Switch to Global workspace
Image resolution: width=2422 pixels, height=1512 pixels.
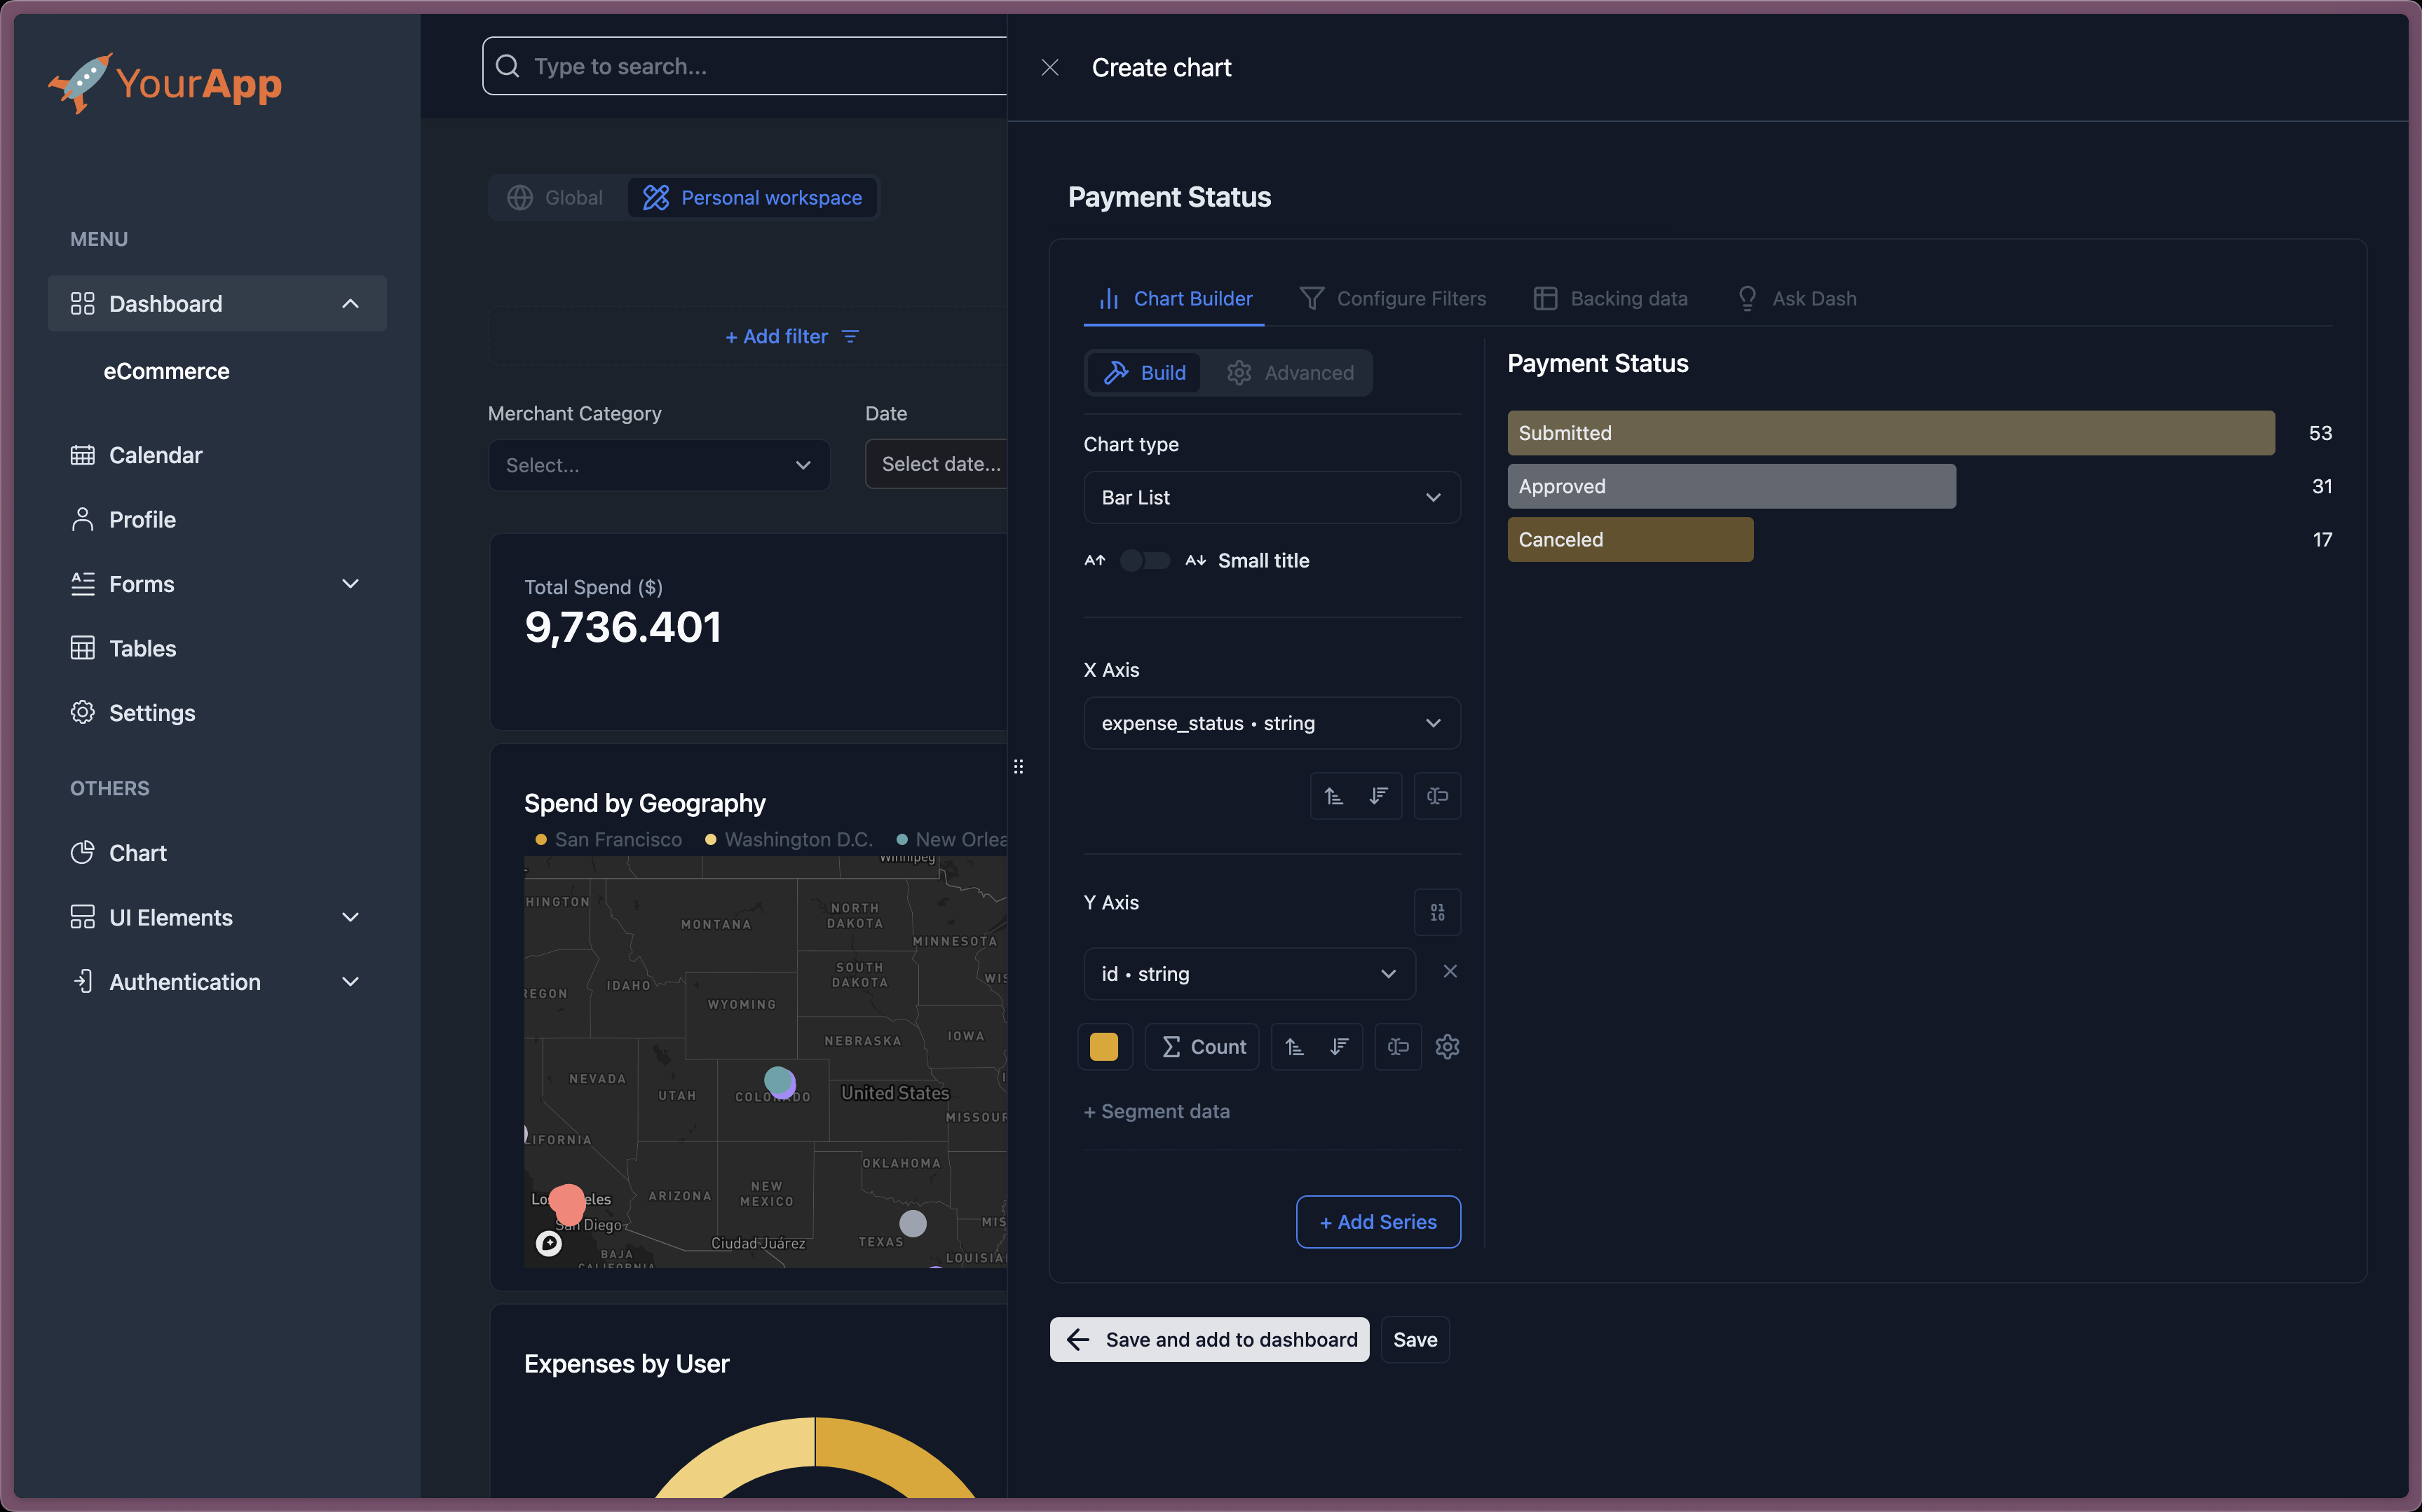click(556, 198)
